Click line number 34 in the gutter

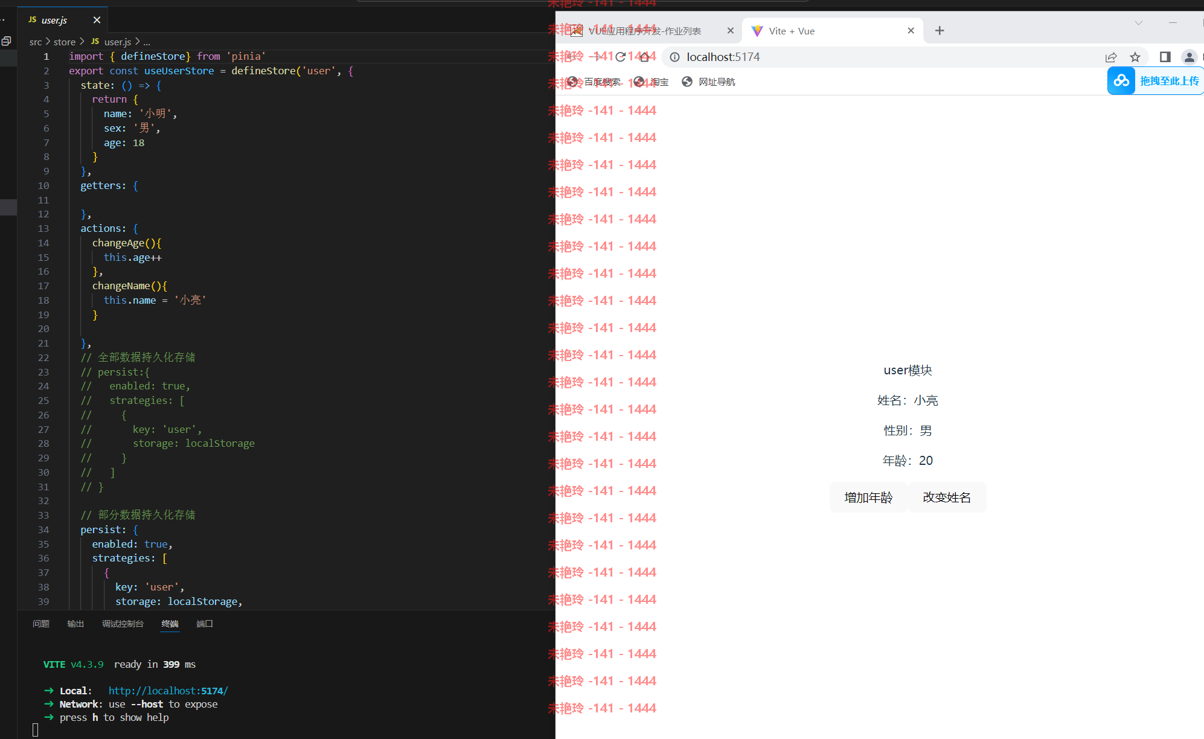tap(43, 529)
